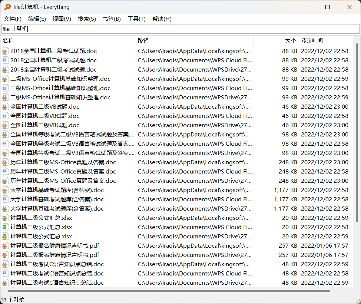Viewport: 361px width, 304px height.
Task: Select icon of 历年计算机二级MS-Office真题及答案.doc in WPS Cloud
Action: click(5, 172)
